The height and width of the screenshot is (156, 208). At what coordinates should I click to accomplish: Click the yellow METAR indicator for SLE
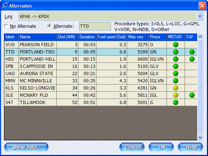coord(175,95)
